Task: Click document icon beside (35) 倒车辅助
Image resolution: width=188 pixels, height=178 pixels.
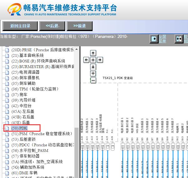Action: pos(7,84)
